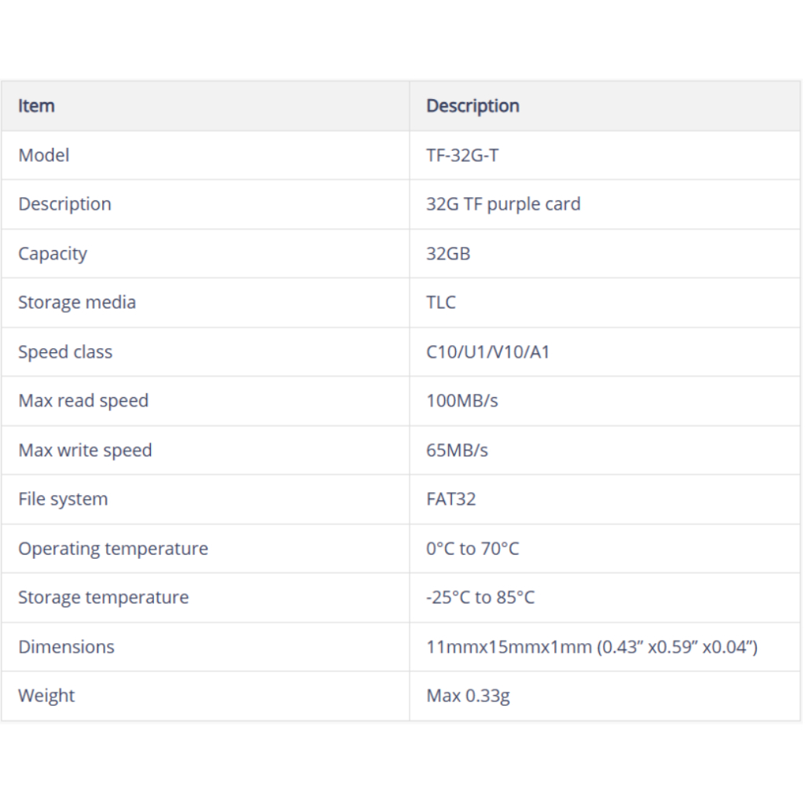Select the Model row label
This screenshot has height=805, width=805.
(44, 155)
